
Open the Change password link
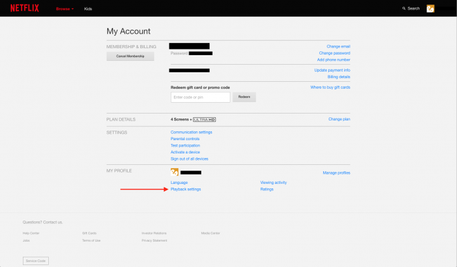point(334,53)
